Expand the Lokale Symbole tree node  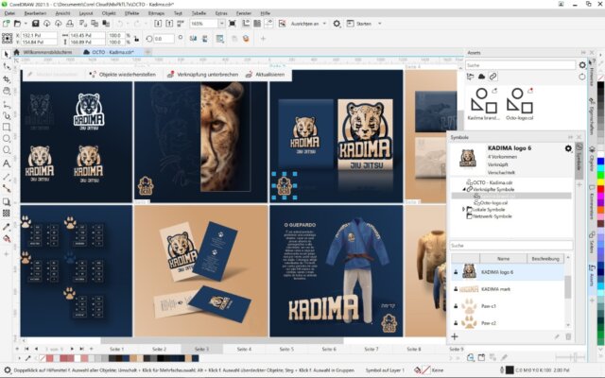[x=464, y=210]
